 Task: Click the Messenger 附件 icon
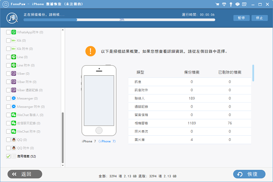coord(14,107)
